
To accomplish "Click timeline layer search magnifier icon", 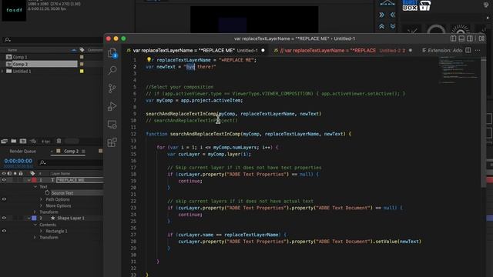I will click(x=43, y=162).
